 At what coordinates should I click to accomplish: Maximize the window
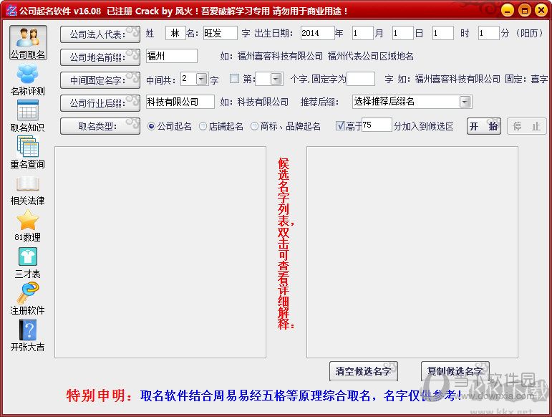[524, 10]
